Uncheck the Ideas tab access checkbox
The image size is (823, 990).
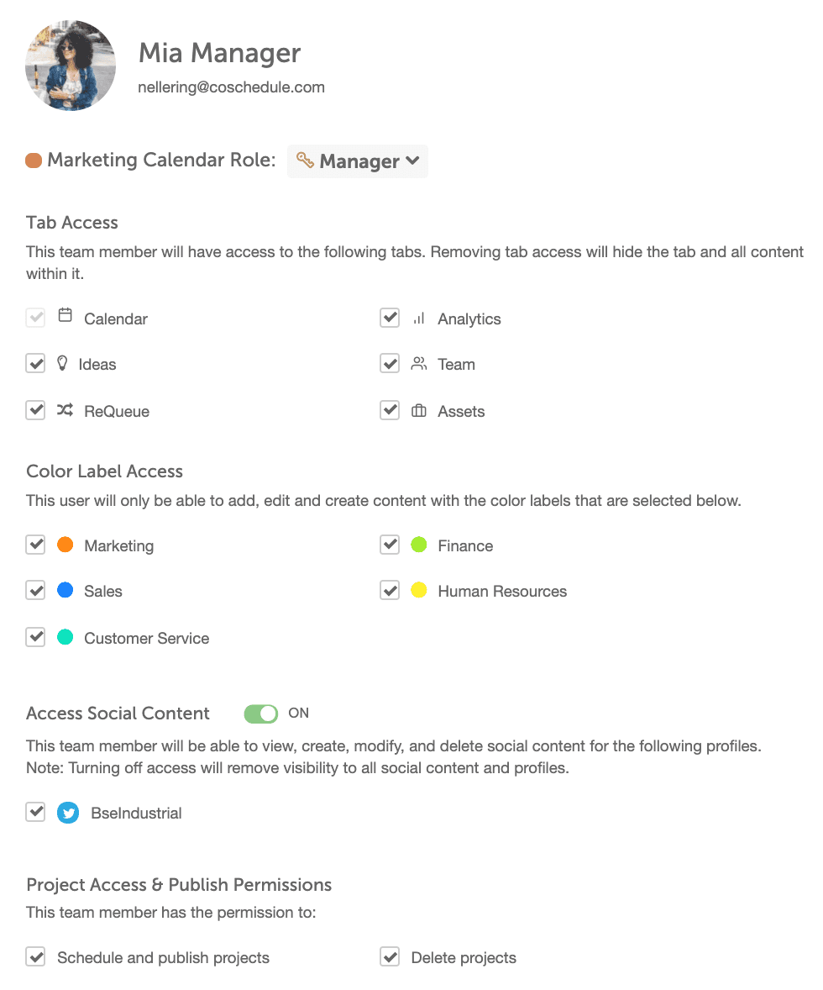click(x=35, y=364)
